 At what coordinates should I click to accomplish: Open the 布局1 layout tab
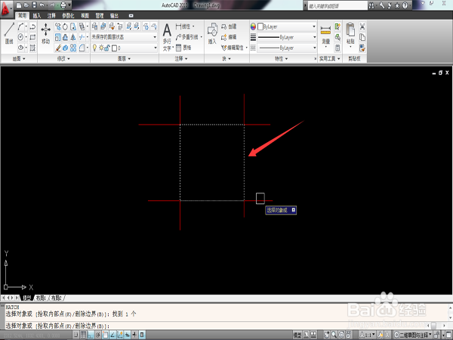click(x=42, y=298)
